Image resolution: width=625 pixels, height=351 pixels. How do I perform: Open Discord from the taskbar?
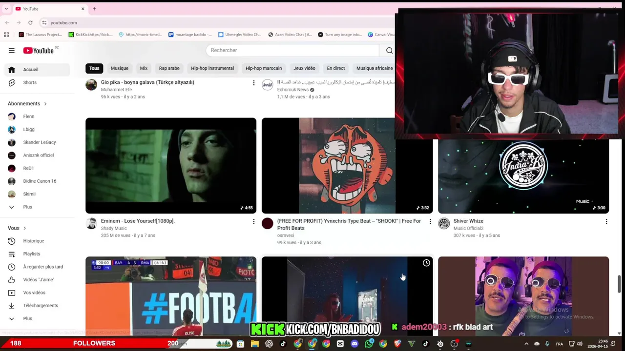354,344
